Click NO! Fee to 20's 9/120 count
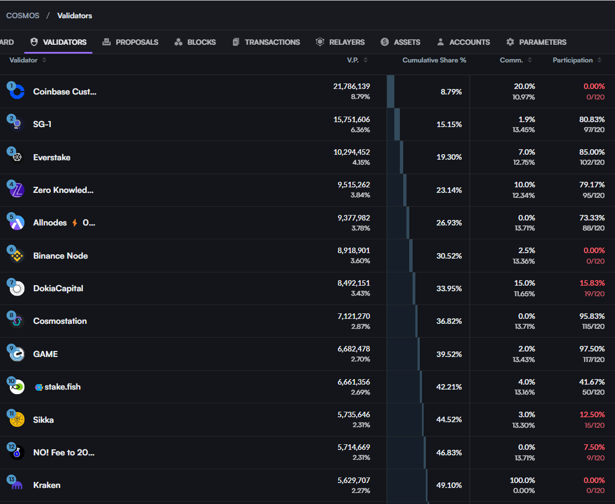 tap(596, 458)
